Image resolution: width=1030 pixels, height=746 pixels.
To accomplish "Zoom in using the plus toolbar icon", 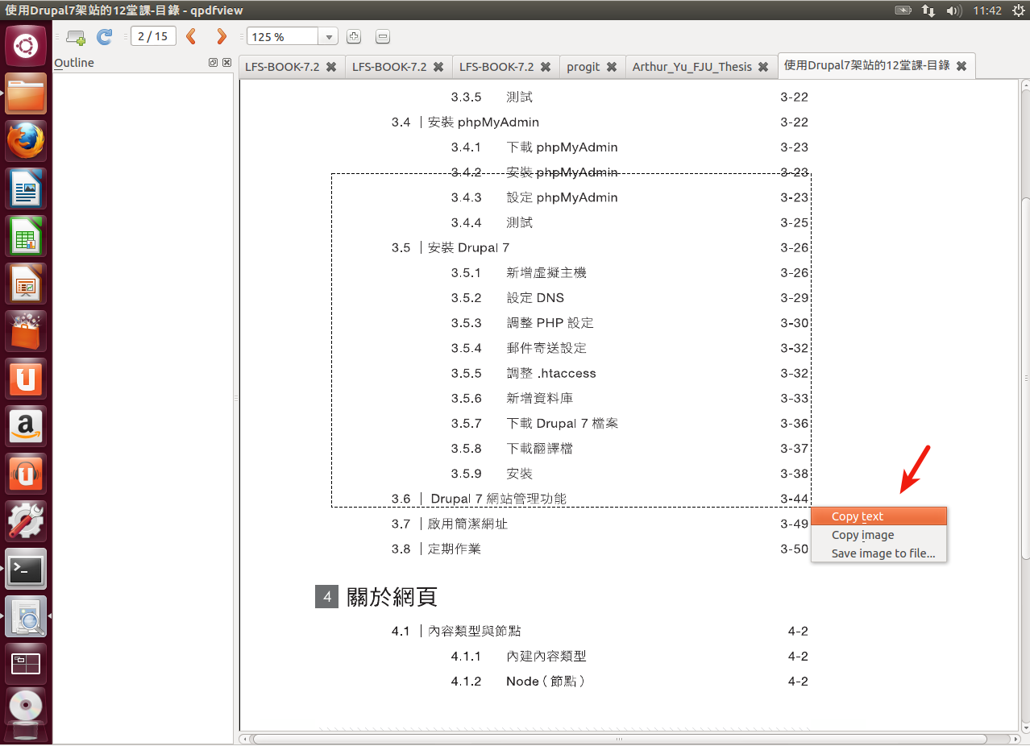I will click(353, 36).
